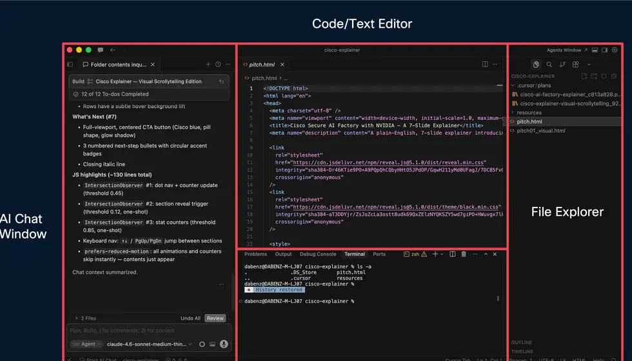The height and width of the screenshot is (361, 632).
Task: Create a new file in explorer
Action: (584, 76)
